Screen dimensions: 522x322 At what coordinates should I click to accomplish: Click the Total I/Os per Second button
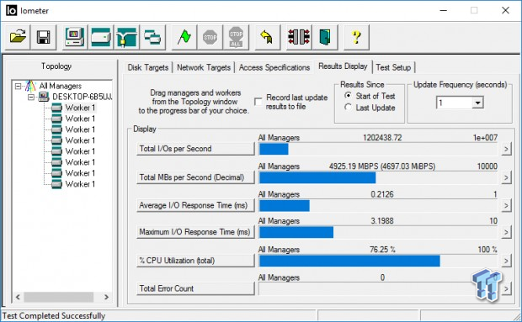[x=195, y=149]
